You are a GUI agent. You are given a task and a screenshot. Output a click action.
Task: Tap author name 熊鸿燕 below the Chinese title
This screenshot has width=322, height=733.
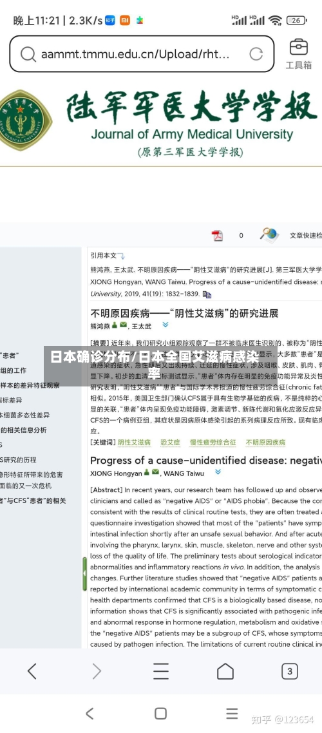[100, 326]
